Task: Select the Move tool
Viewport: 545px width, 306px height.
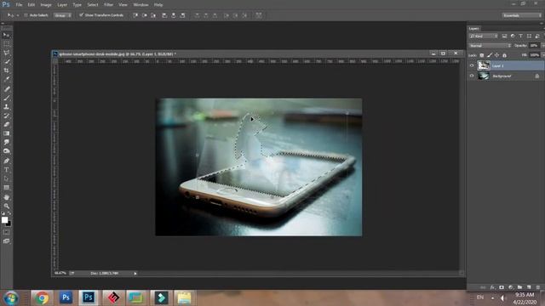Action: tap(6, 35)
